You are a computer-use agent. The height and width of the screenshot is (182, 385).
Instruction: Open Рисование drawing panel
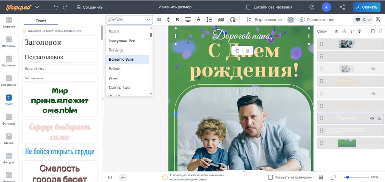(9, 80)
